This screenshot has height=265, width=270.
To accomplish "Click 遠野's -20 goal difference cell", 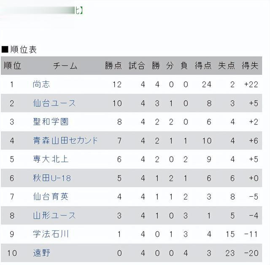I will [x=251, y=253].
